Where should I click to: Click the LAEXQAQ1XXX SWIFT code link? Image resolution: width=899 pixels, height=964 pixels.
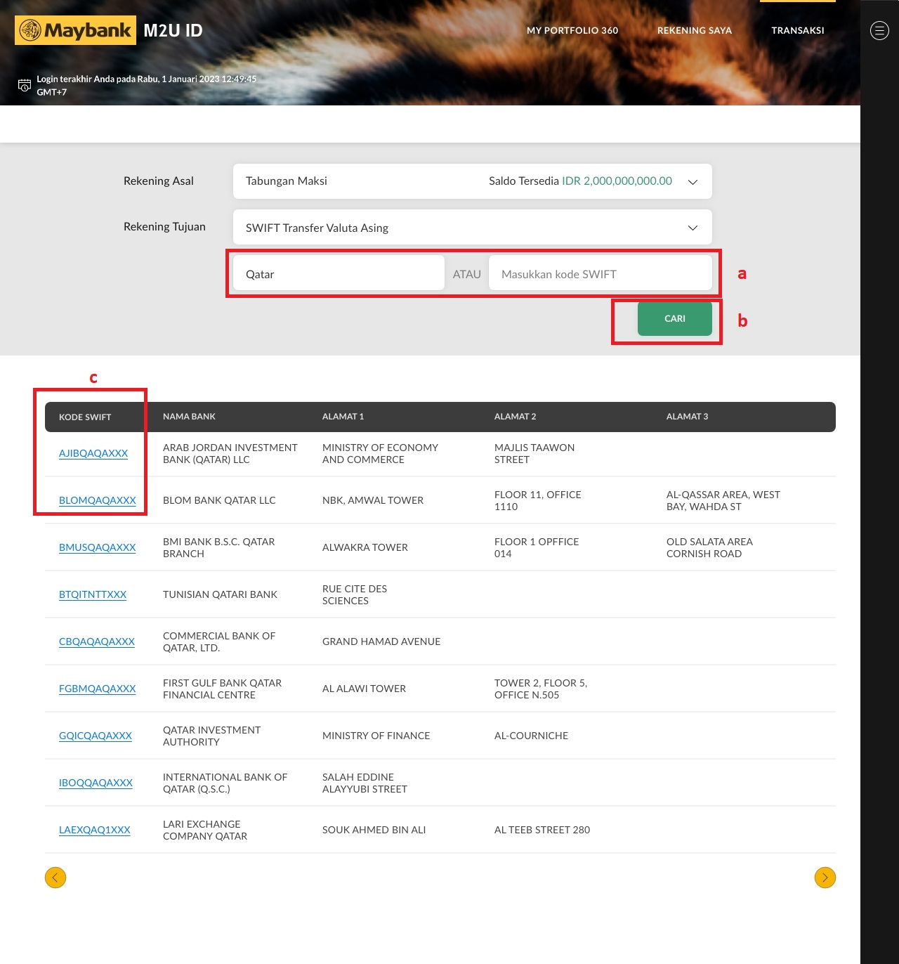pyautogui.click(x=95, y=830)
